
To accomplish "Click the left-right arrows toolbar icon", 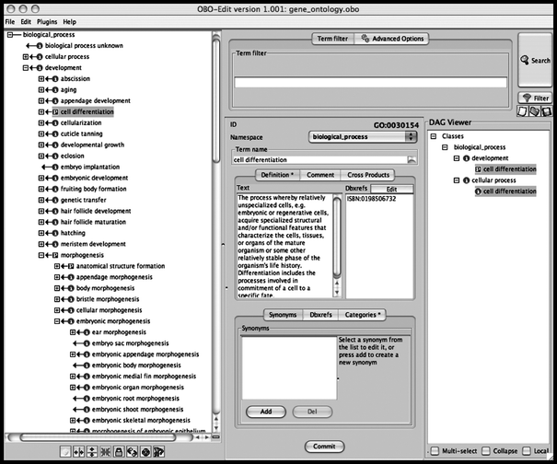I will click(x=133, y=451).
